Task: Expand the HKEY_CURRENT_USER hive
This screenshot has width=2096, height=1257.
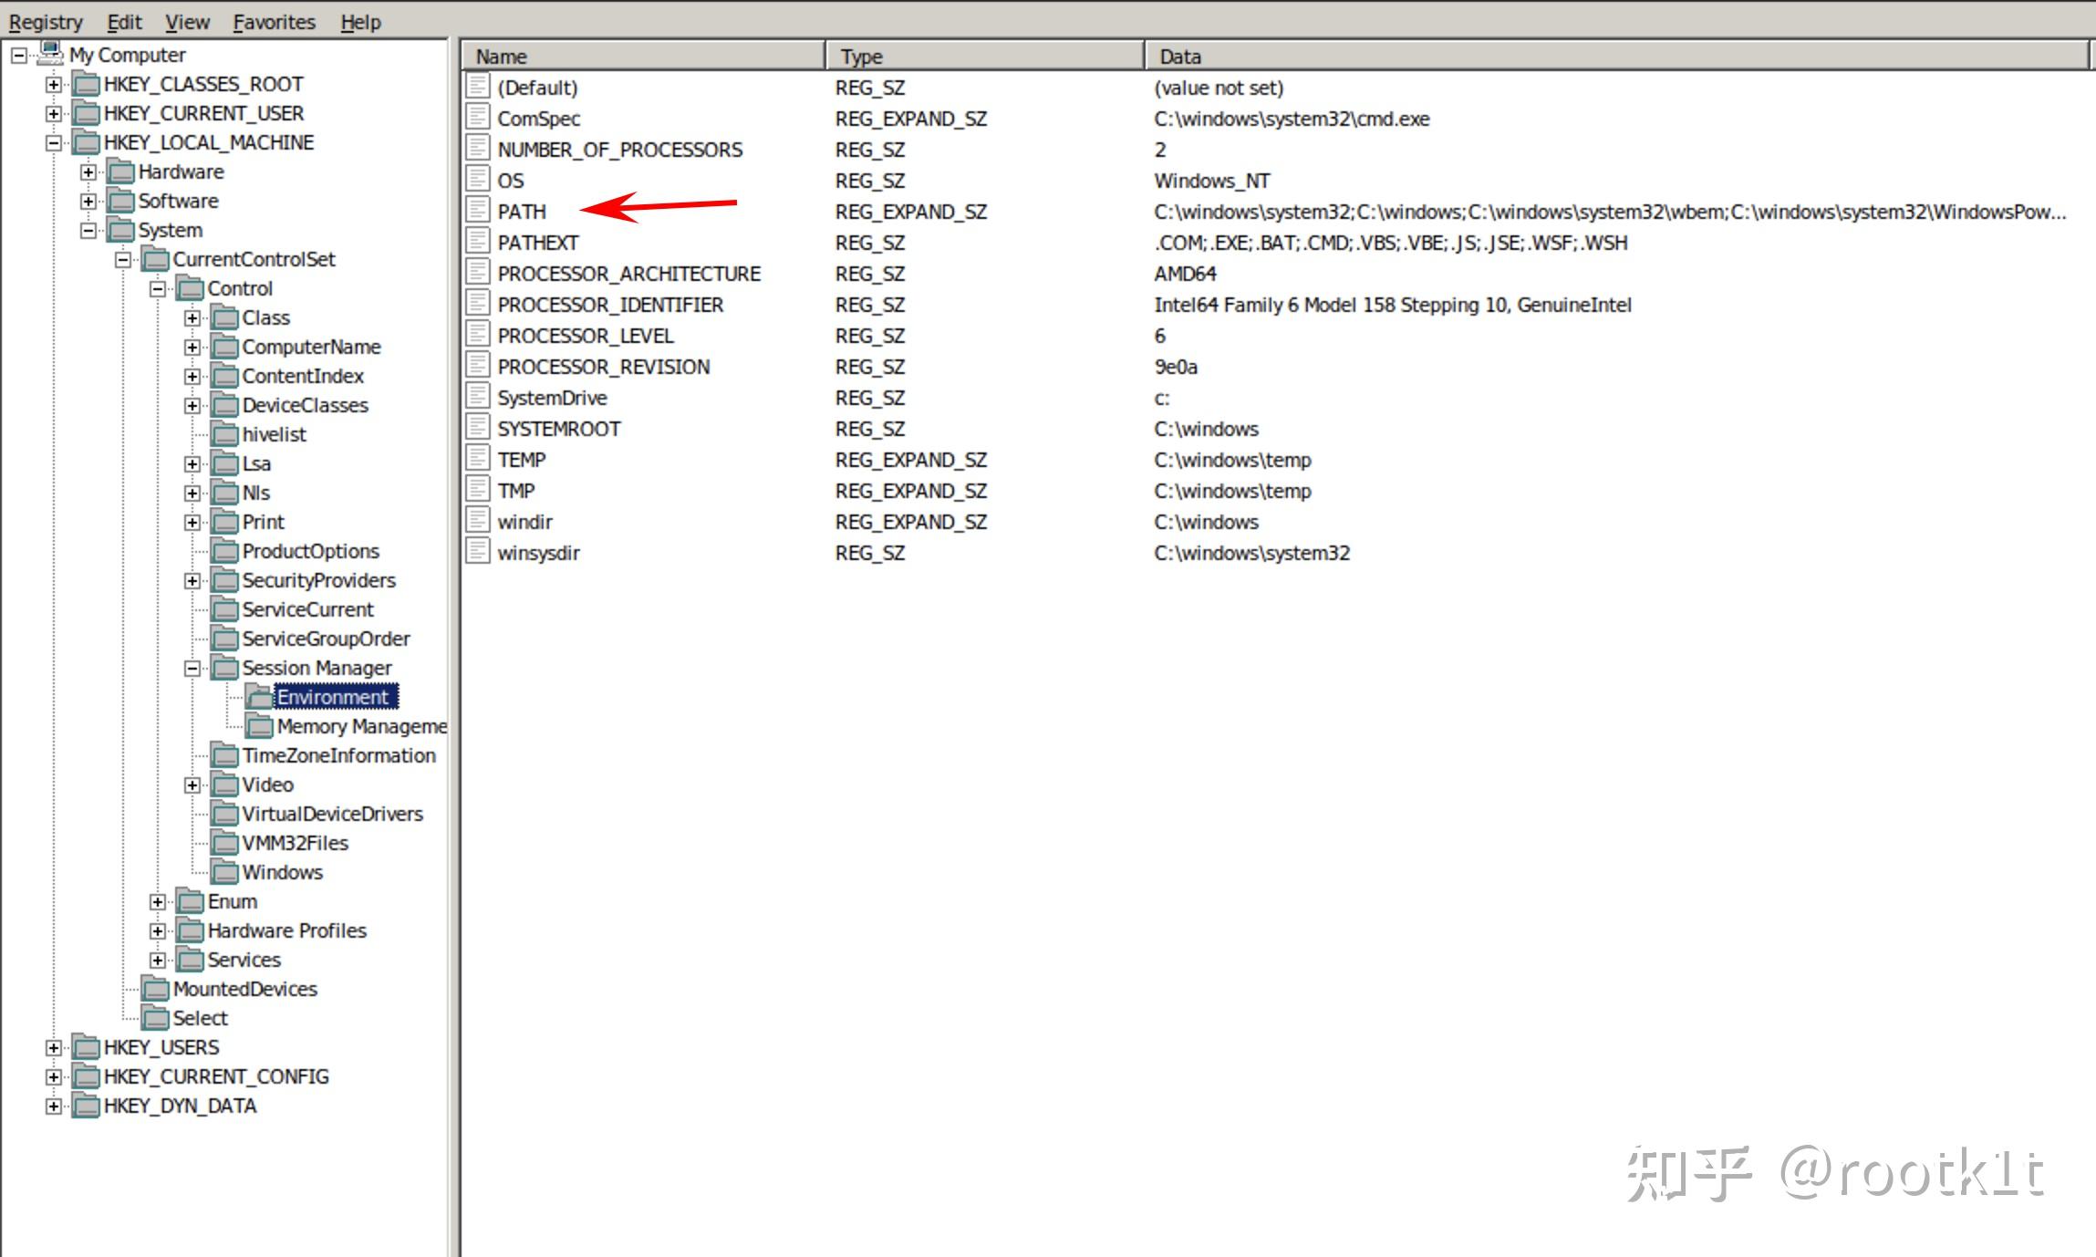Action: (x=54, y=114)
